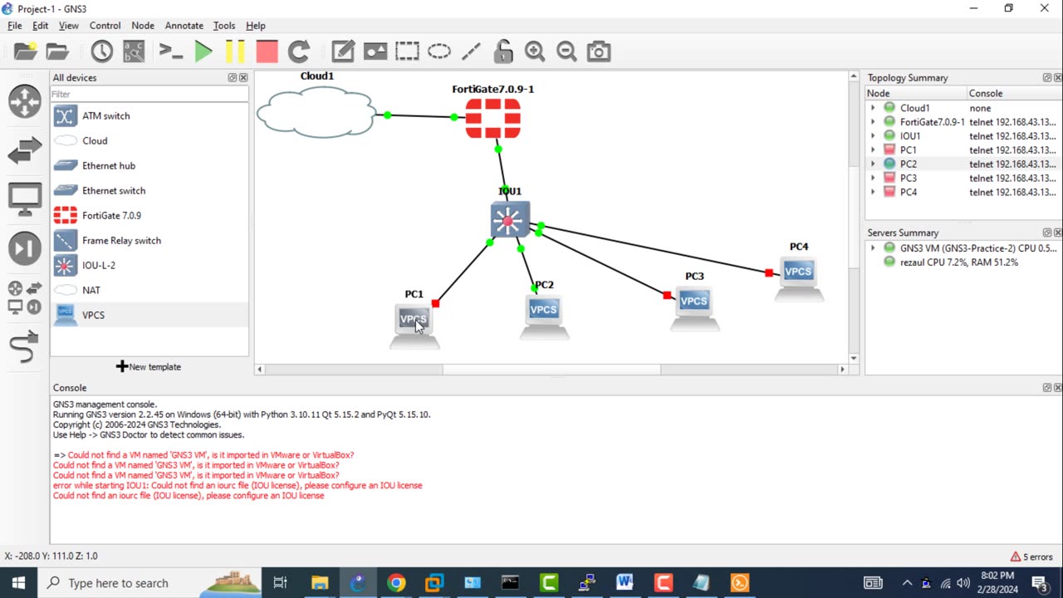The height and width of the screenshot is (598, 1063).
Task: Expand PC1 node in Topology Summary
Action: (x=873, y=150)
